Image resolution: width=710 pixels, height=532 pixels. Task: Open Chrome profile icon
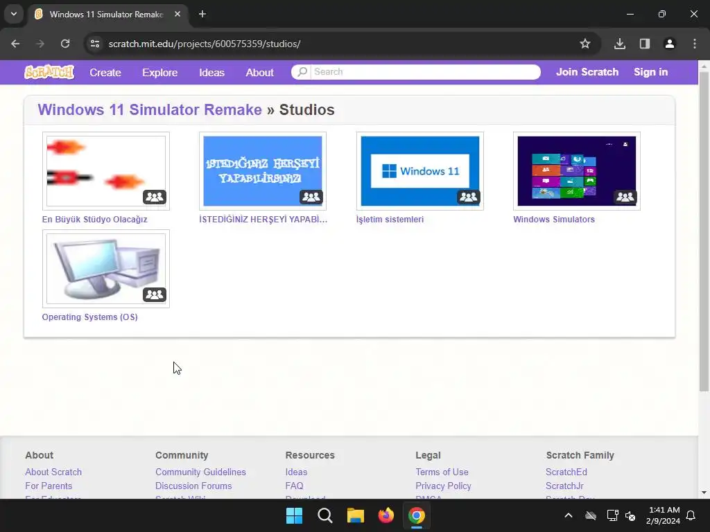pos(669,44)
